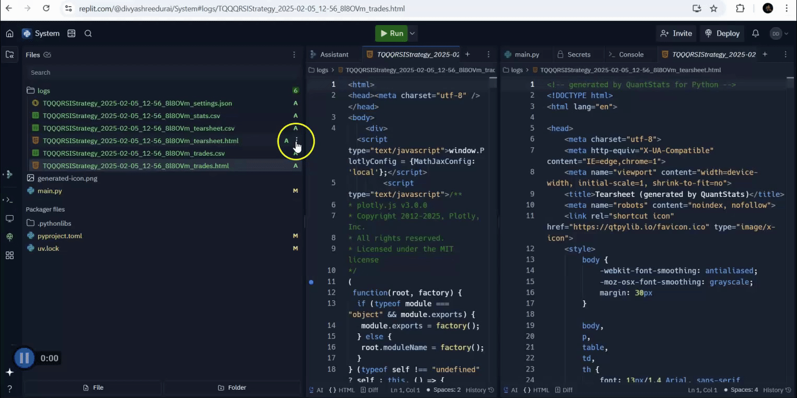Open the all tools grid icon
Image resolution: width=797 pixels, height=398 pixels.
(9, 255)
